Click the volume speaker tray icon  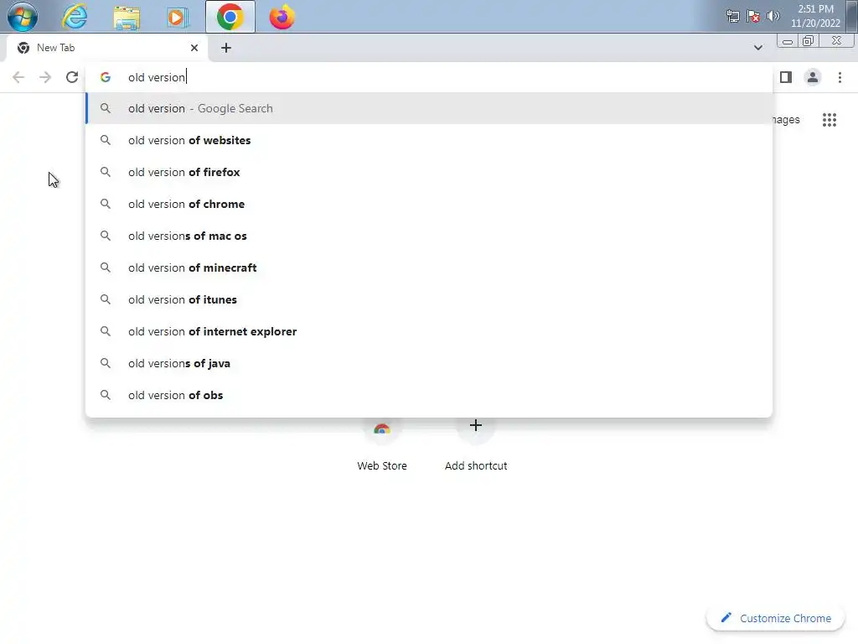[773, 16]
